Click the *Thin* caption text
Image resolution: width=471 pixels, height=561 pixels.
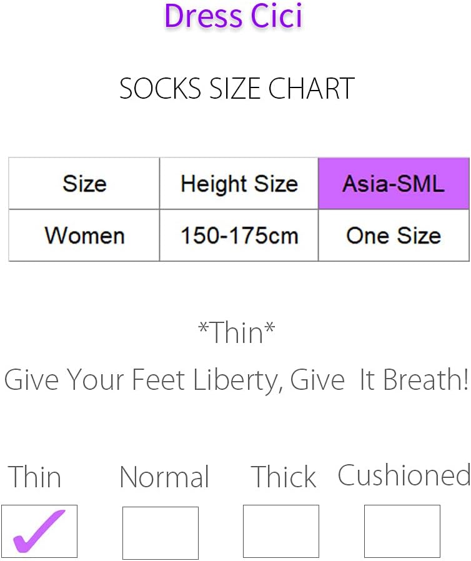[236, 332]
